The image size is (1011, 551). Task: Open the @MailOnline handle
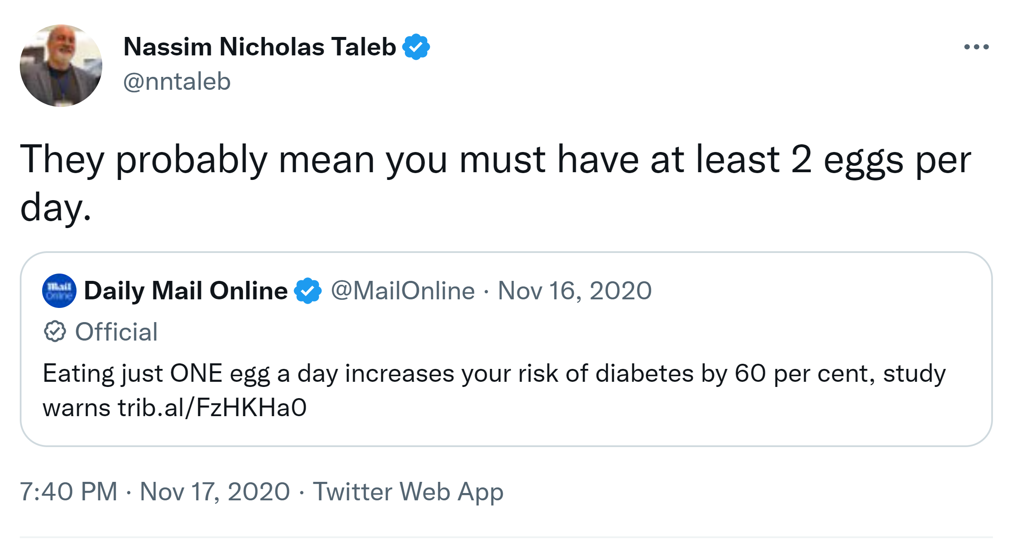[x=403, y=291]
